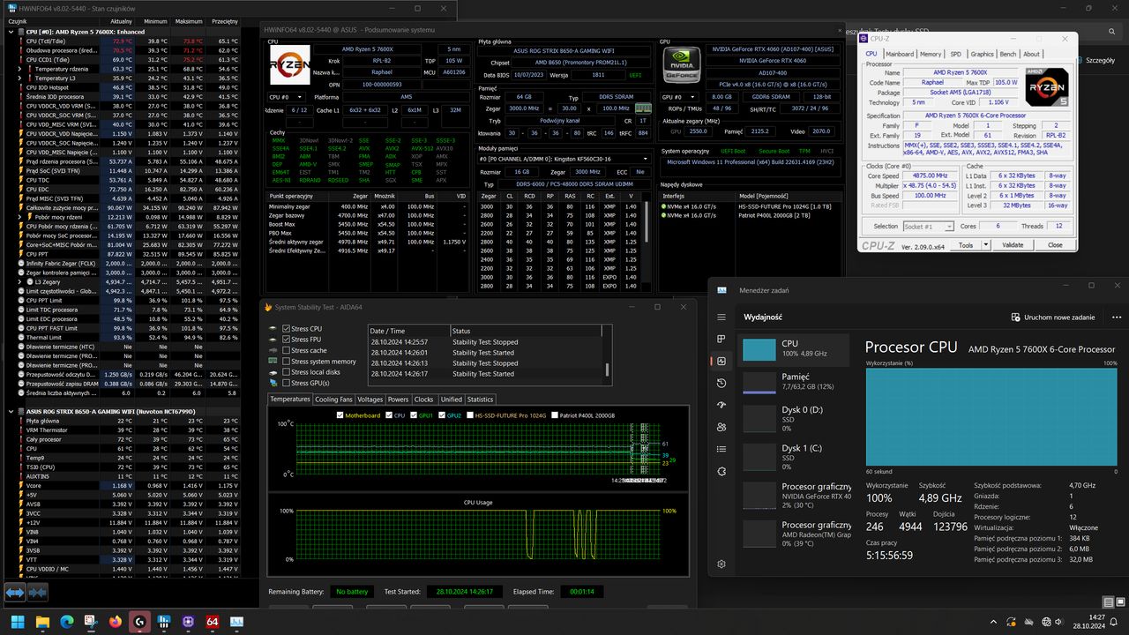Click the Task Manager CPU utilization graph
This screenshot has height=635, width=1129.
point(991,416)
